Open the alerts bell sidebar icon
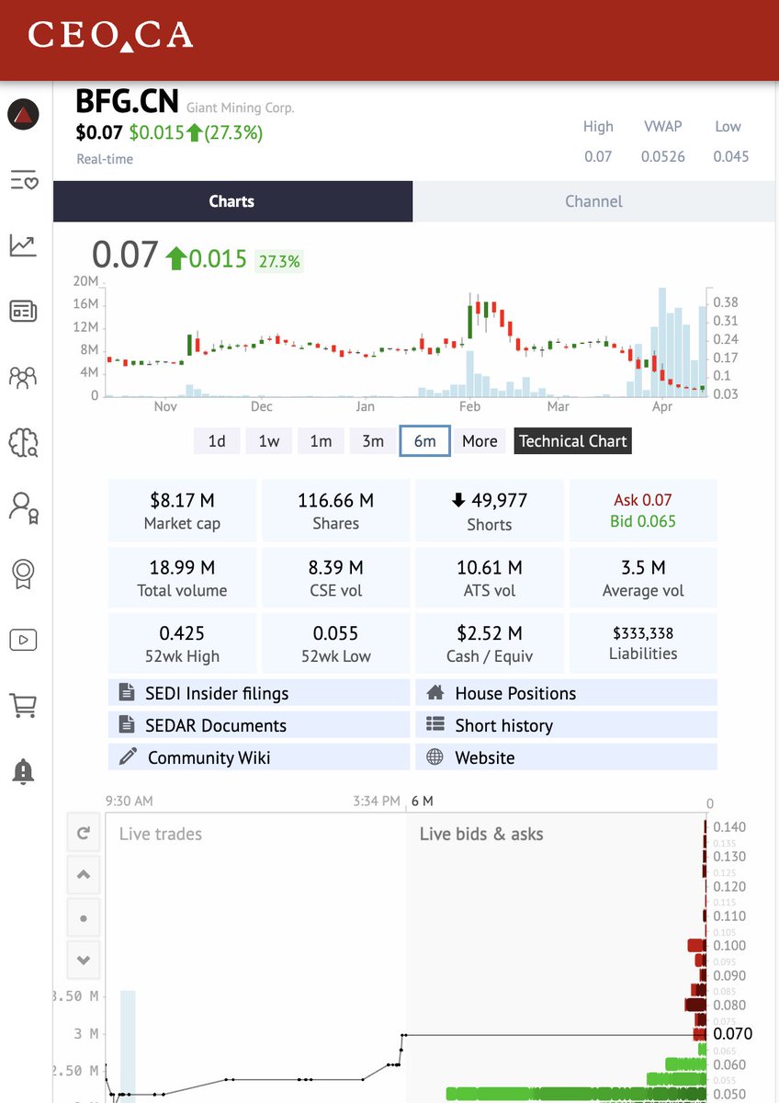779x1103 pixels. point(23,771)
